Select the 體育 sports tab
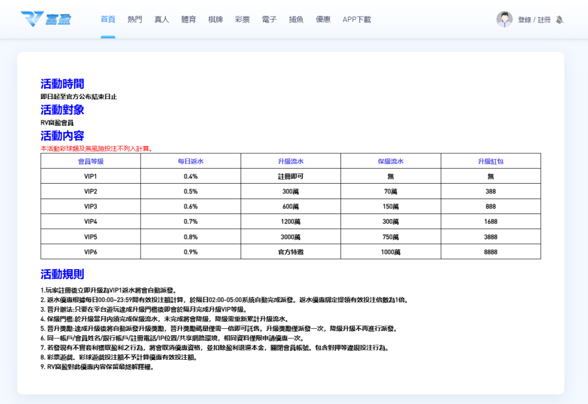Viewport: 588px width, 404px height. (188, 18)
